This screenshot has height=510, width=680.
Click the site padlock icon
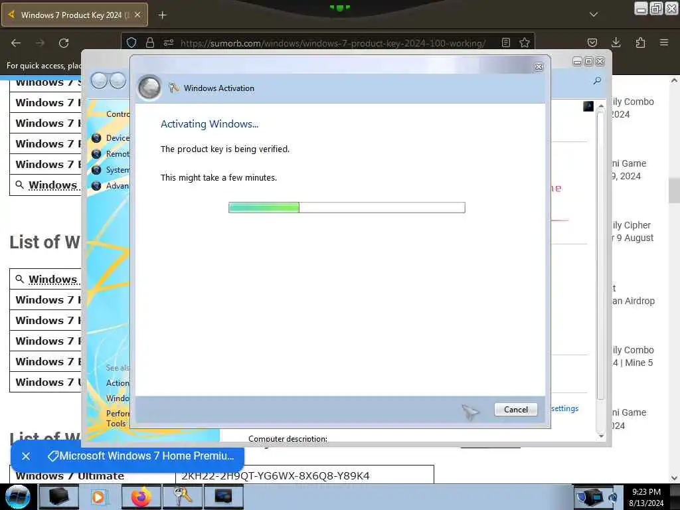point(150,42)
